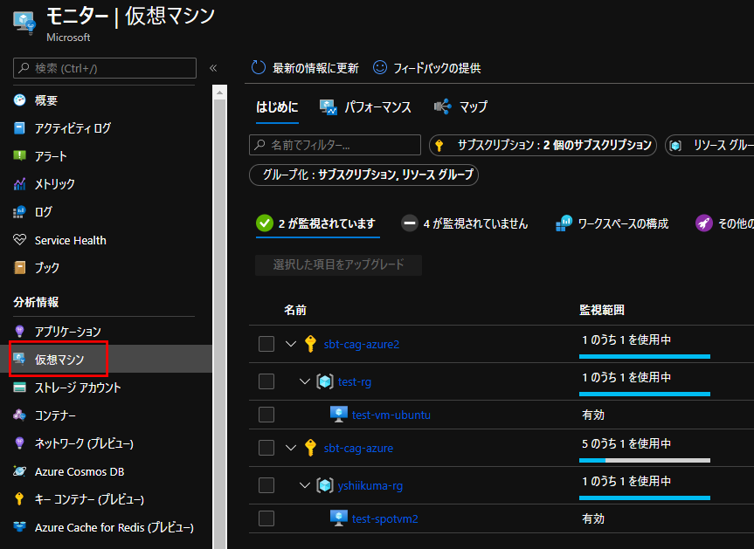The width and height of the screenshot is (754, 549).
Task: Switch to the マップ tab
Action: coord(460,107)
